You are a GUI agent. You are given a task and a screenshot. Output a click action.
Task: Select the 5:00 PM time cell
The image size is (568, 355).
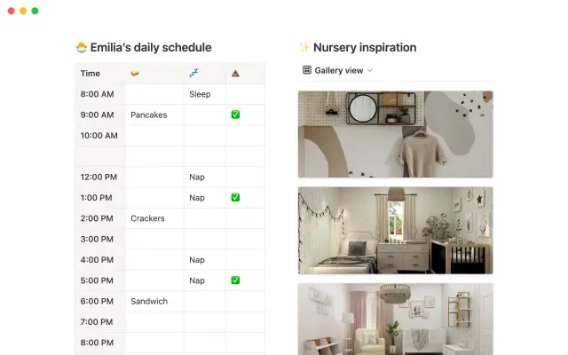click(x=100, y=280)
